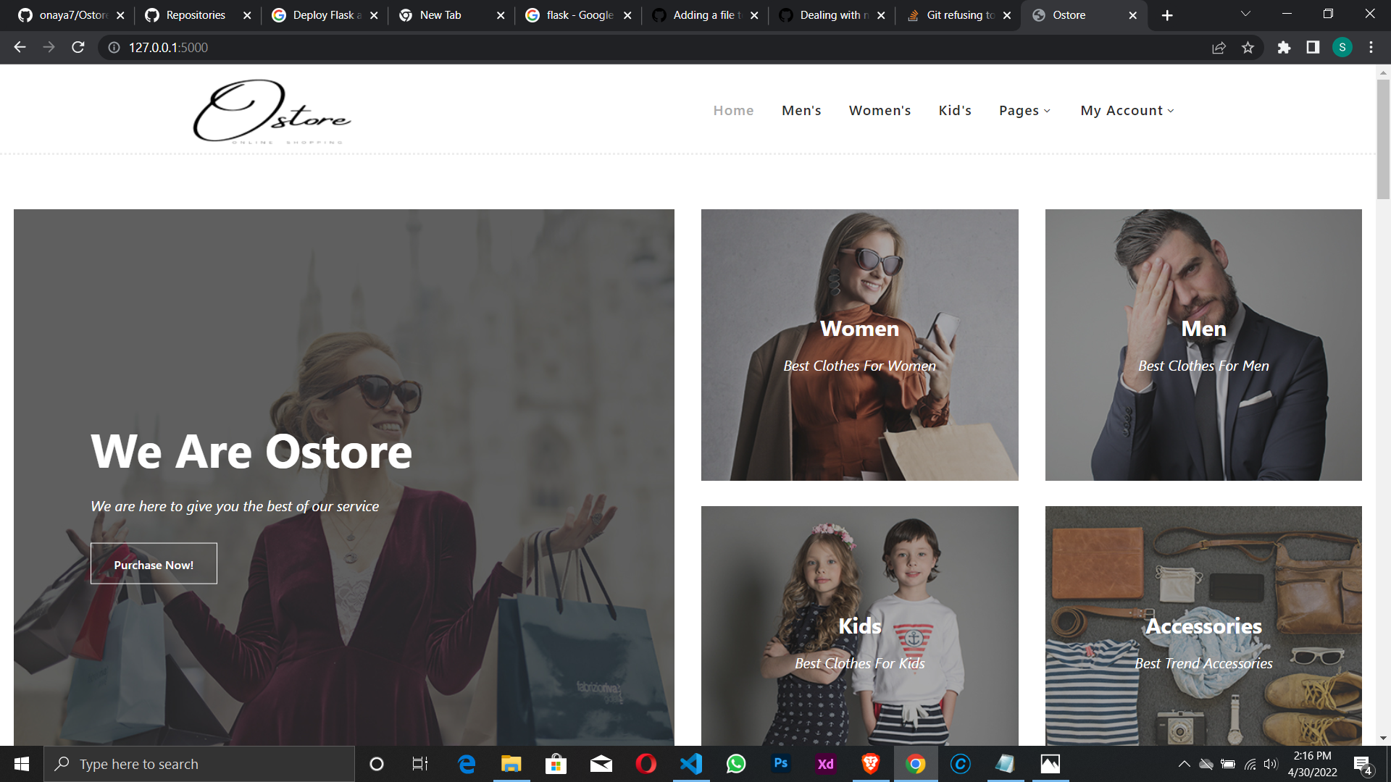Open WhatsApp from the taskbar

[x=736, y=764]
